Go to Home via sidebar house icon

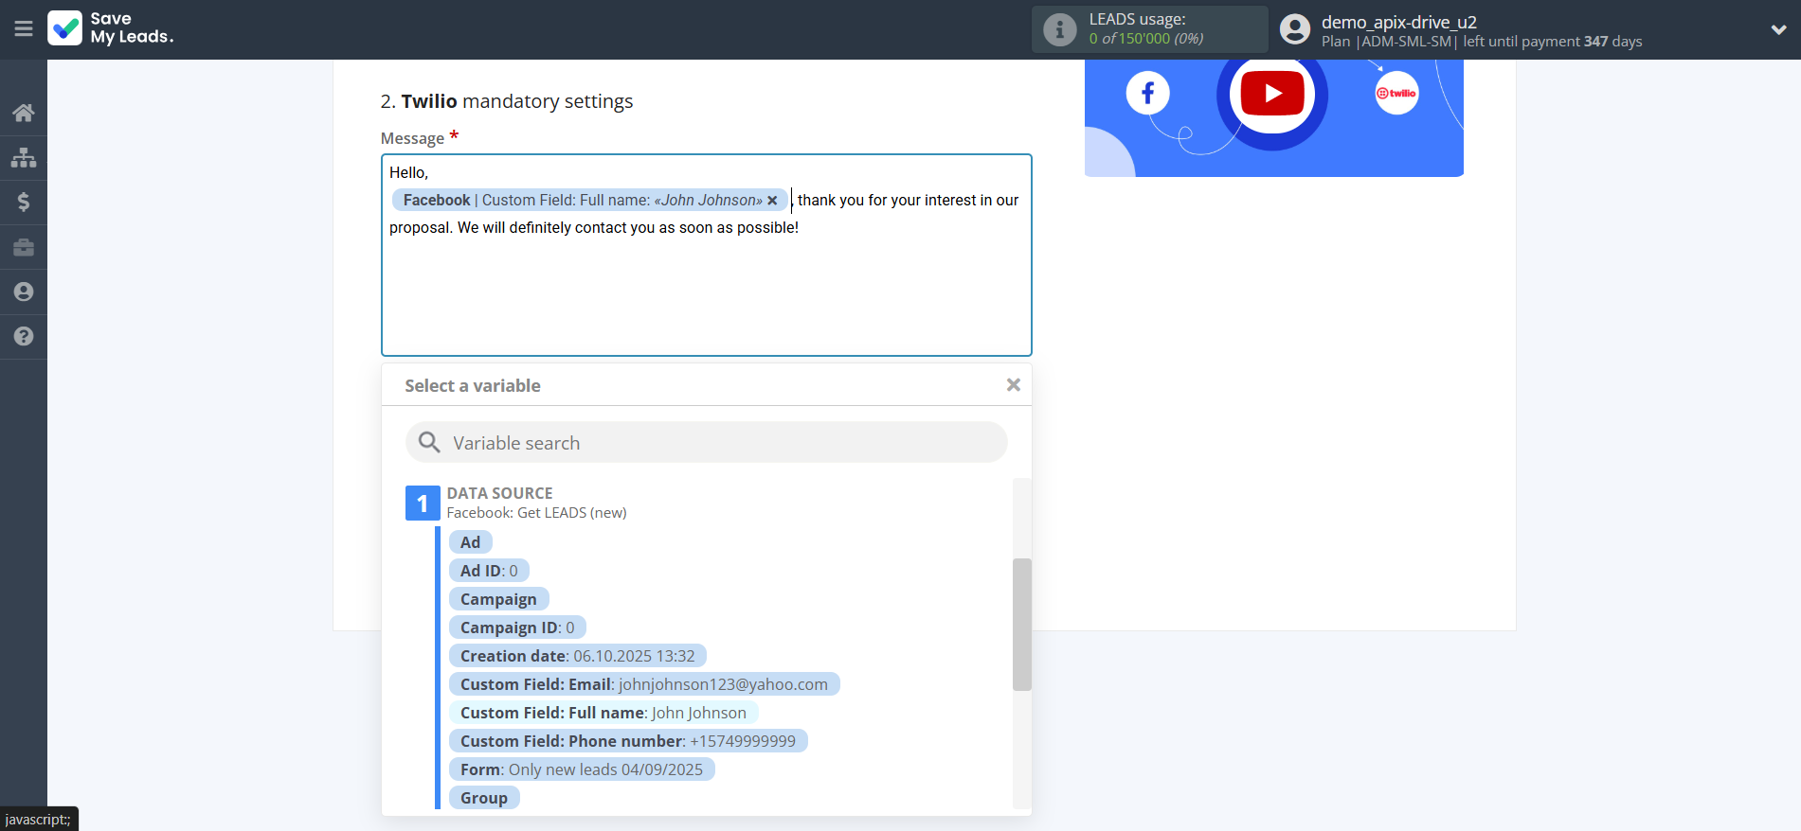pyautogui.click(x=24, y=114)
